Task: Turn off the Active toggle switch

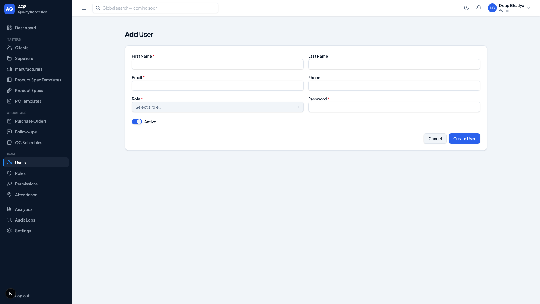Action: [137, 122]
